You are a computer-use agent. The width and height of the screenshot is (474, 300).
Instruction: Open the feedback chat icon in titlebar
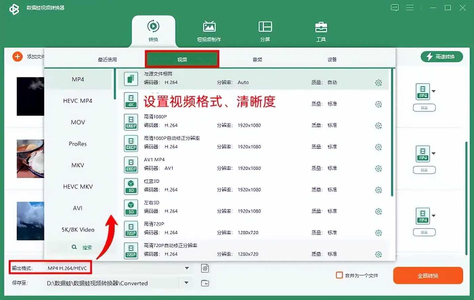pyautogui.click(x=395, y=7)
